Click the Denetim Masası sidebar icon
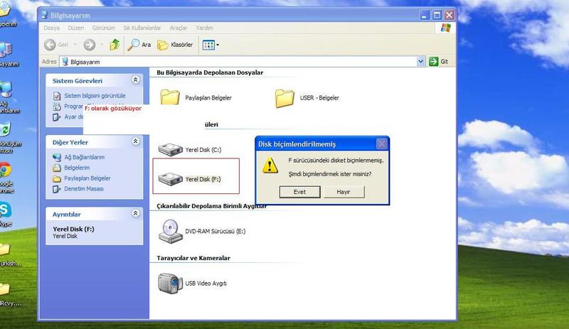The image size is (569, 329). pos(57,188)
